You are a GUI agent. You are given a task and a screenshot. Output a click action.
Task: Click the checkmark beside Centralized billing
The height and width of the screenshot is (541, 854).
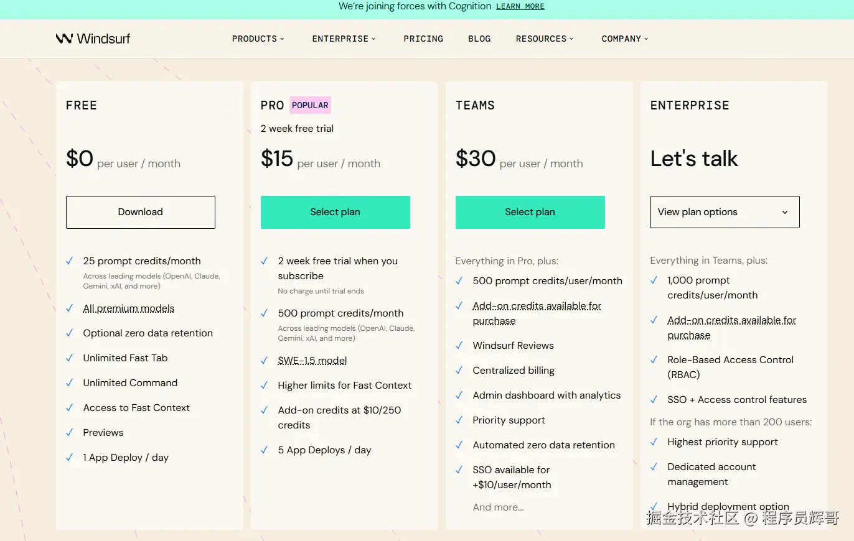(x=459, y=371)
